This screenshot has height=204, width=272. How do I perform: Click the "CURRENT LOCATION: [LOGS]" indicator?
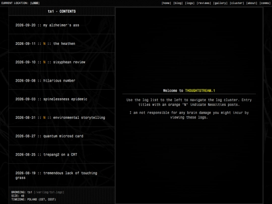(x=21, y=3)
